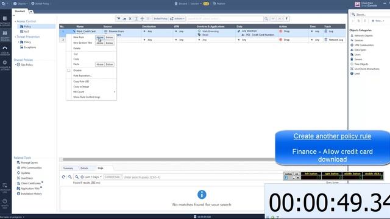Open UserCheck related tool
The width and height of the screenshot is (390, 219).
[x=25, y=178]
